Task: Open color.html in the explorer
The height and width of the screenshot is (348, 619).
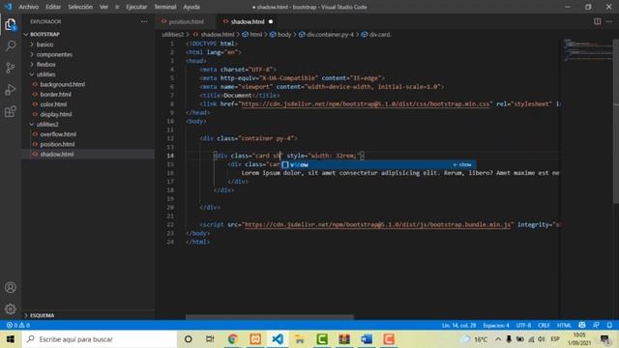Action: click(x=53, y=104)
